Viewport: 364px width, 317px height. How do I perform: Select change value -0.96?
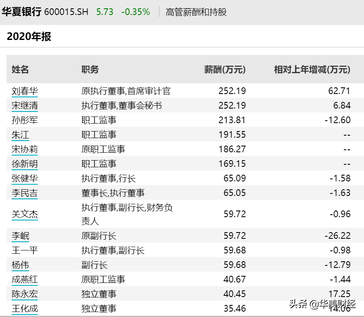[x=340, y=214]
